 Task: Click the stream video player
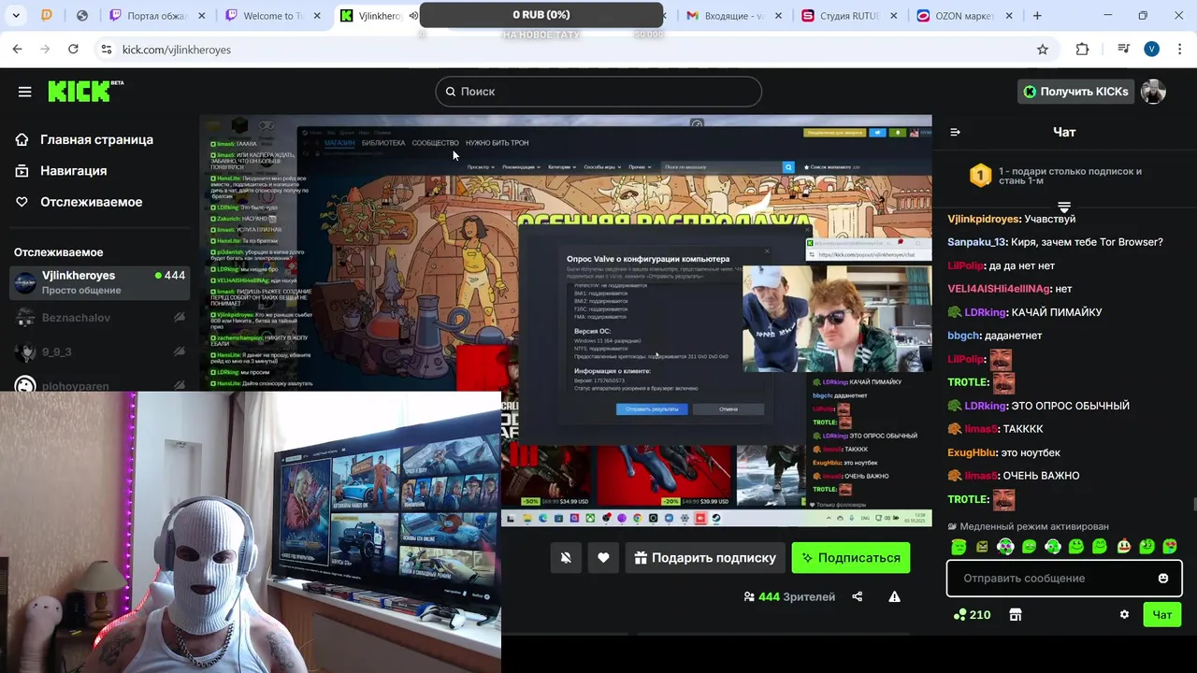pos(566,321)
